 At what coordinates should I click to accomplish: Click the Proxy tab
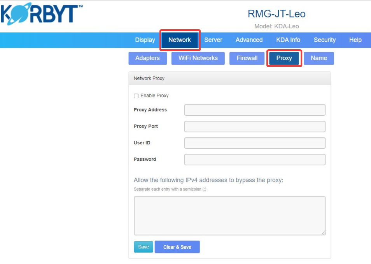[284, 58]
